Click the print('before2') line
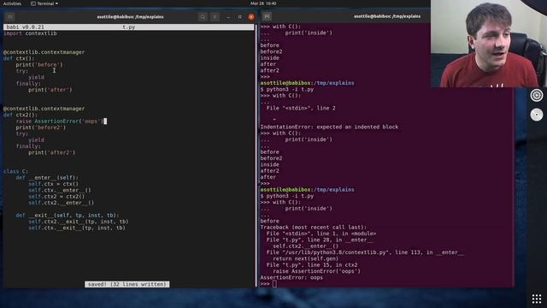Image resolution: width=547 pixels, height=308 pixels. tap(41, 127)
